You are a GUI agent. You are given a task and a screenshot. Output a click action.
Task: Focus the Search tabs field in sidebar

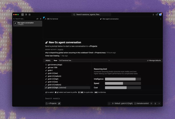point(24,19)
